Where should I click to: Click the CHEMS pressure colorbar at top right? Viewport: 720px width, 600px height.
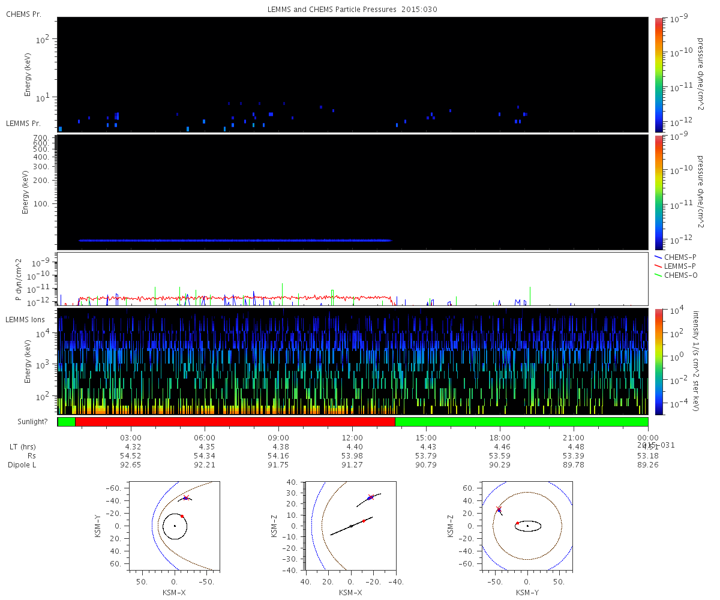tap(659, 74)
